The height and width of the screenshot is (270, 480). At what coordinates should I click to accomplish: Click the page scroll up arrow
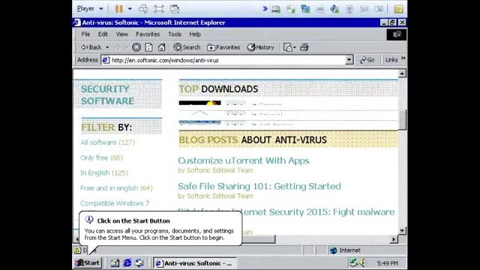coord(402,73)
